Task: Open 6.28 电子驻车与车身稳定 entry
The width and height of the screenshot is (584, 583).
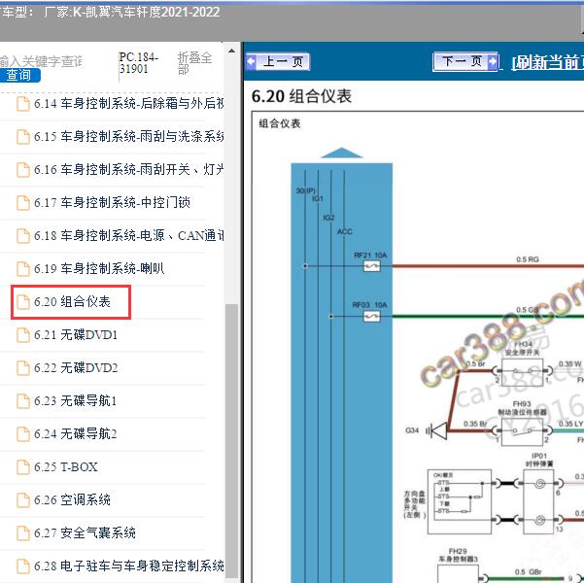Action: click(x=129, y=566)
